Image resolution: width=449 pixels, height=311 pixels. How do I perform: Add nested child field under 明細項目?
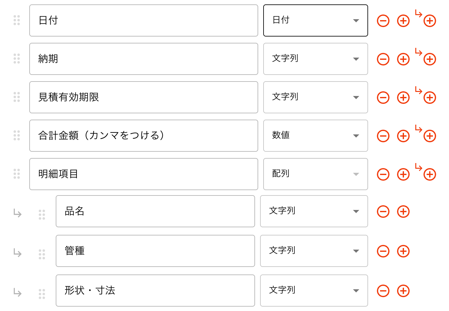(429, 174)
